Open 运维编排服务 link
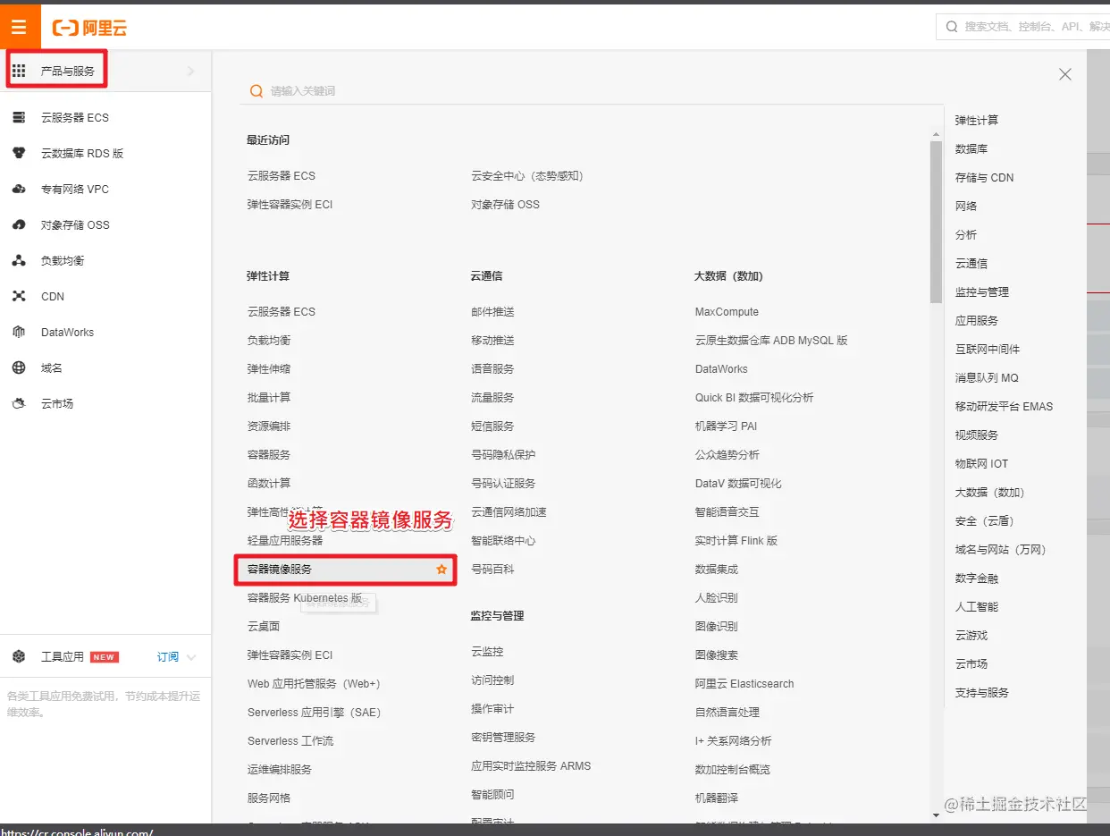 pyautogui.click(x=280, y=769)
